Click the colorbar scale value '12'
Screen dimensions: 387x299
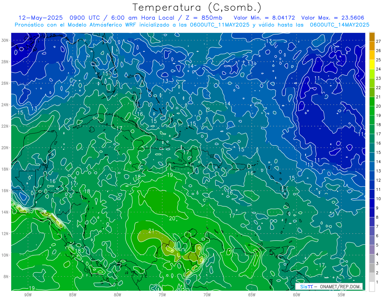click(378, 180)
